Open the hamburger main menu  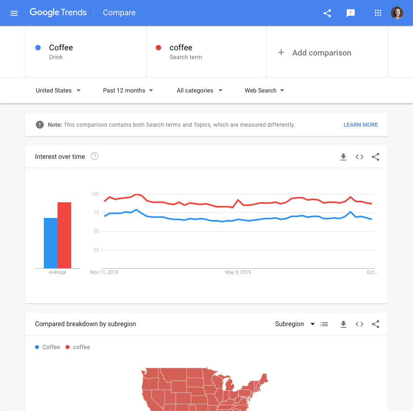[x=14, y=13]
